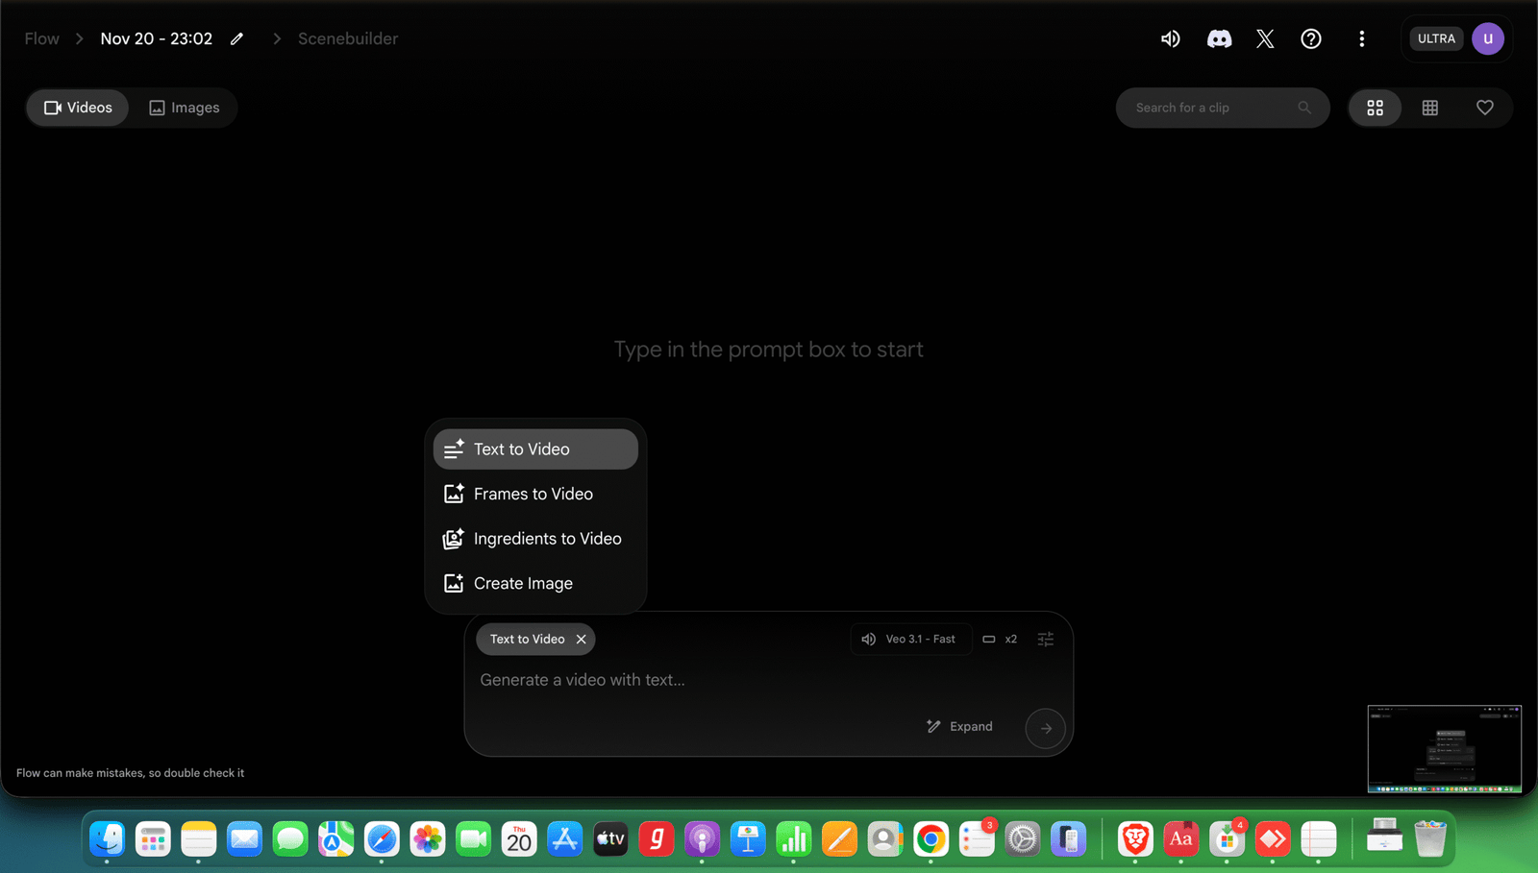Remove the Text to Video mode chip
This screenshot has width=1538, height=873.
[581, 639]
